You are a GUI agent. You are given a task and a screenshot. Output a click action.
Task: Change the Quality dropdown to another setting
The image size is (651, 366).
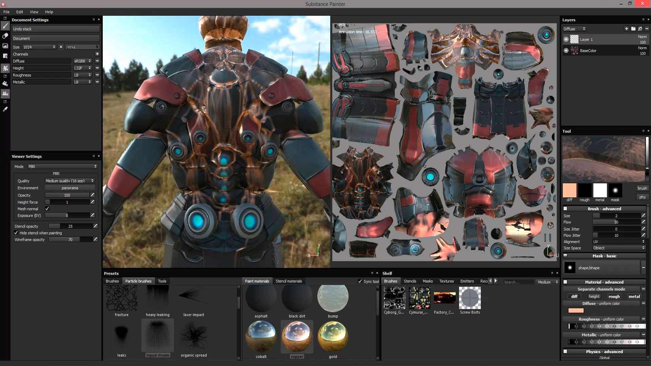[70, 181]
